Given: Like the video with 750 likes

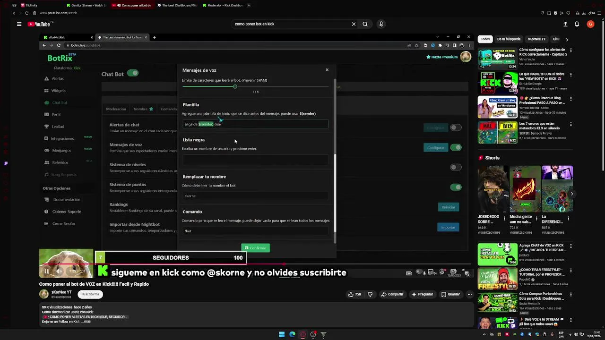Looking at the screenshot, I should (354, 294).
